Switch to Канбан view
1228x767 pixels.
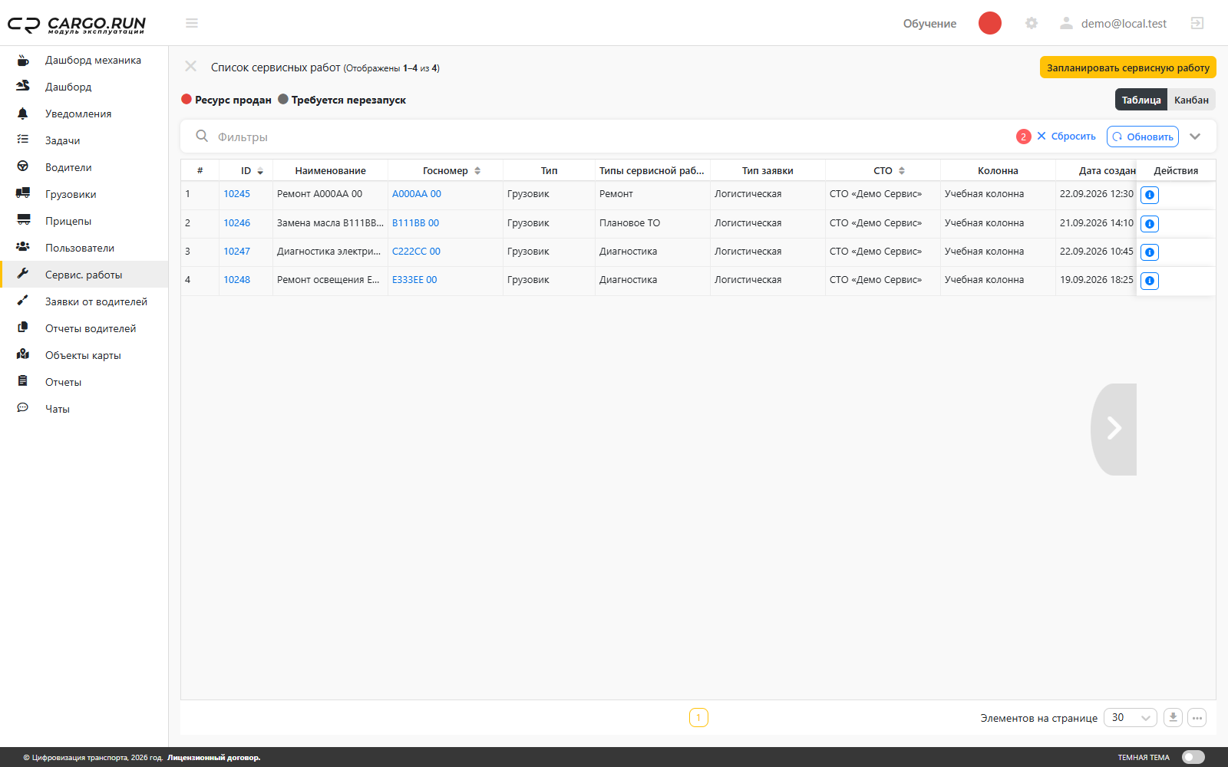(x=1191, y=100)
